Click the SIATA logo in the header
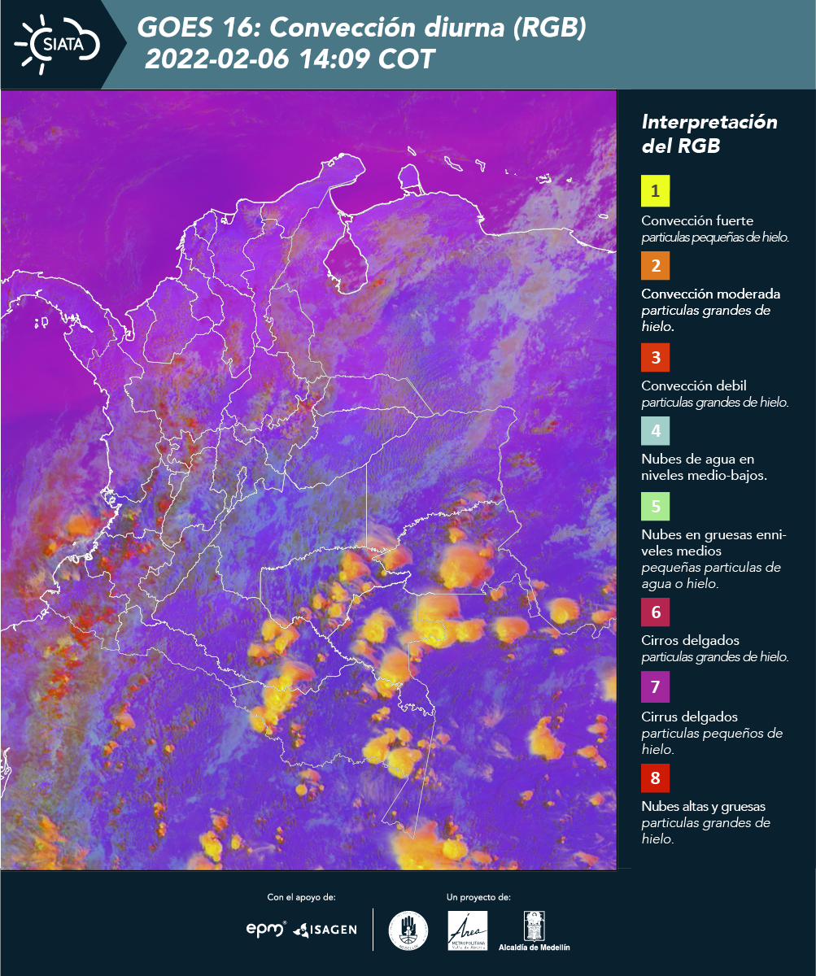The image size is (816, 976). (57, 42)
